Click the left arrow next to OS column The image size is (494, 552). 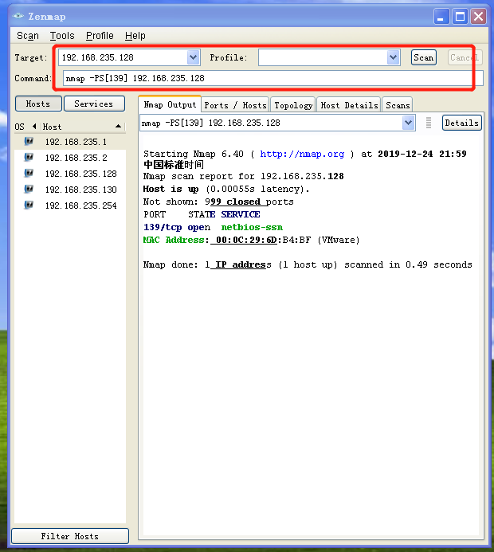(34, 126)
